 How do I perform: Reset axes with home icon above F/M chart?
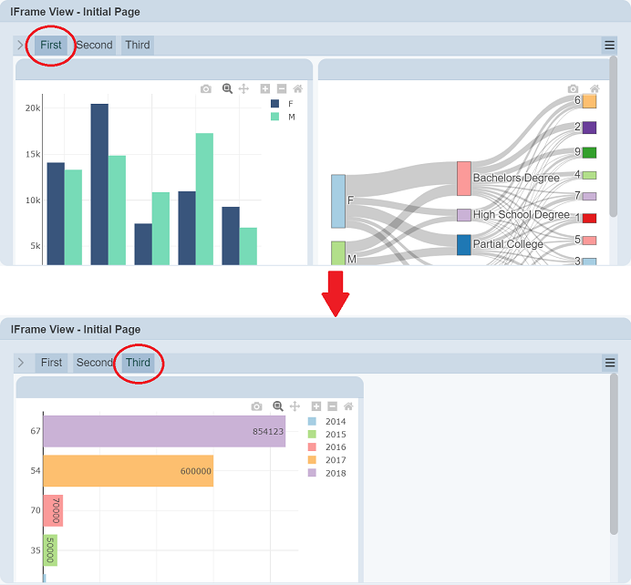click(298, 88)
